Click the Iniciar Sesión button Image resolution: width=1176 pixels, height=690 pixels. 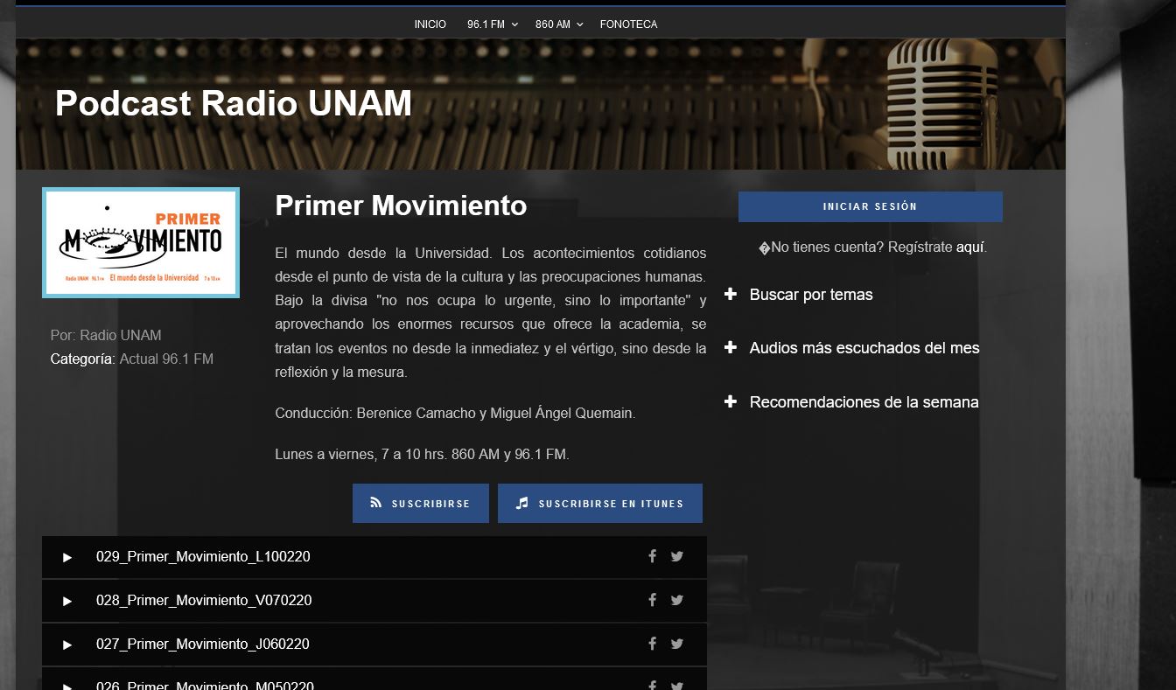point(871,206)
